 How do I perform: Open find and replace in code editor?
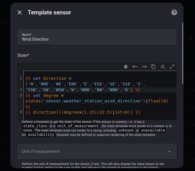163,67
